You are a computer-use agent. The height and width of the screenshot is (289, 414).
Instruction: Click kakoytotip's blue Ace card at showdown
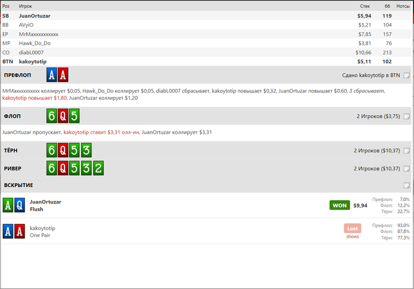click(8, 231)
